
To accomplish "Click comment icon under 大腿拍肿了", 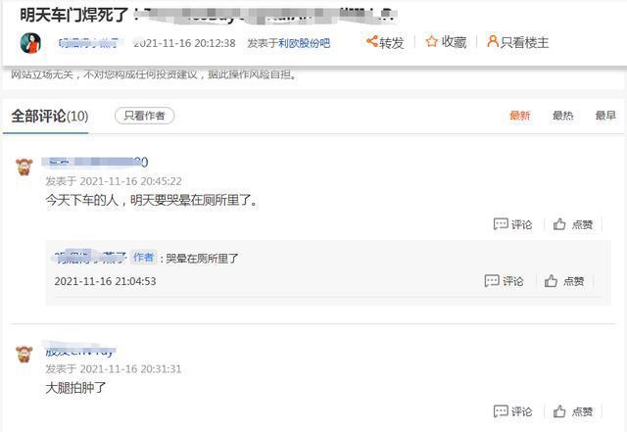I will pos(501,411).
